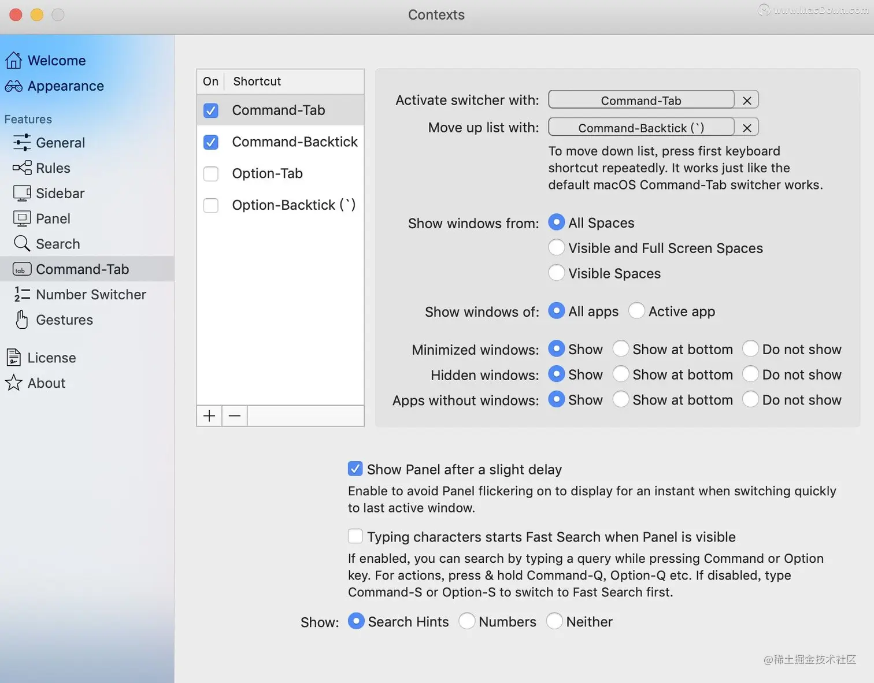Select Neither for Show option
The width and height of the screenshot is (874, 683).
(x=554, y=621)
